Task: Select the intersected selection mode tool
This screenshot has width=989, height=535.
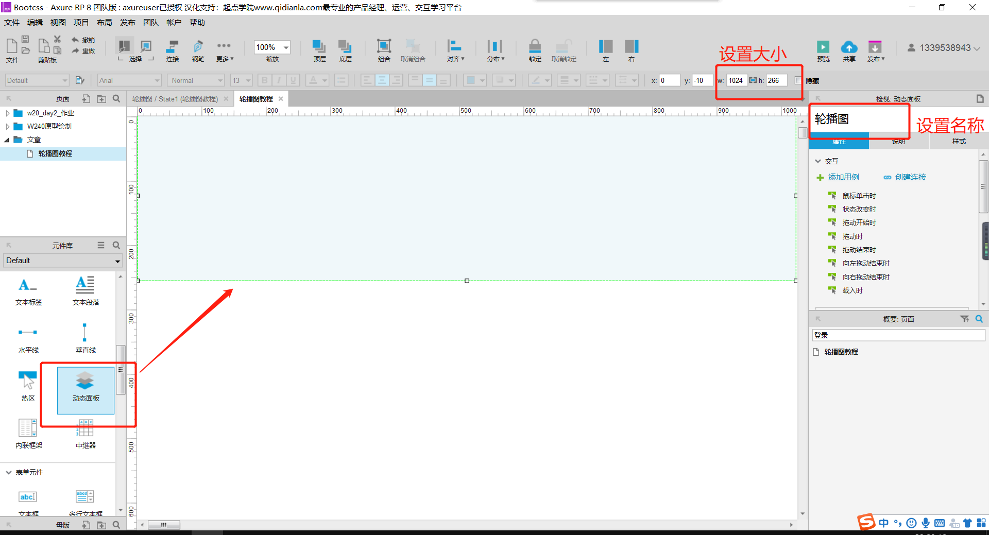Action: pyautogui.click(x=124, y=46)
